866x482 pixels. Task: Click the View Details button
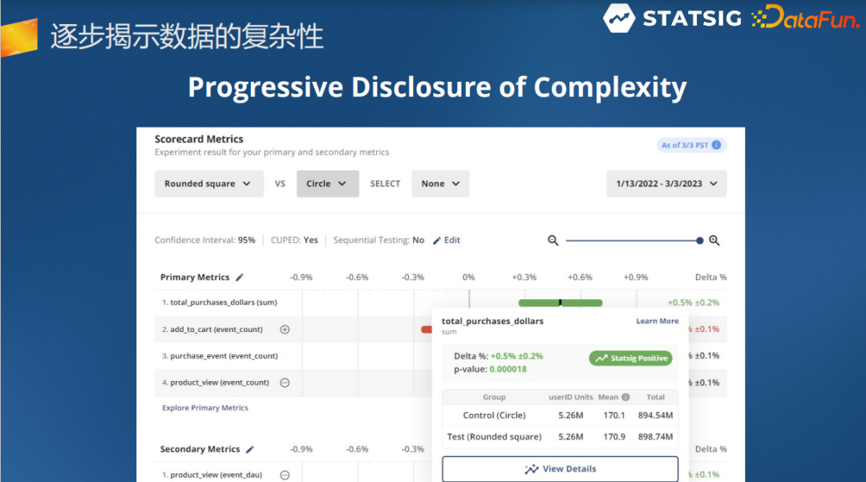tap(560, 468)
